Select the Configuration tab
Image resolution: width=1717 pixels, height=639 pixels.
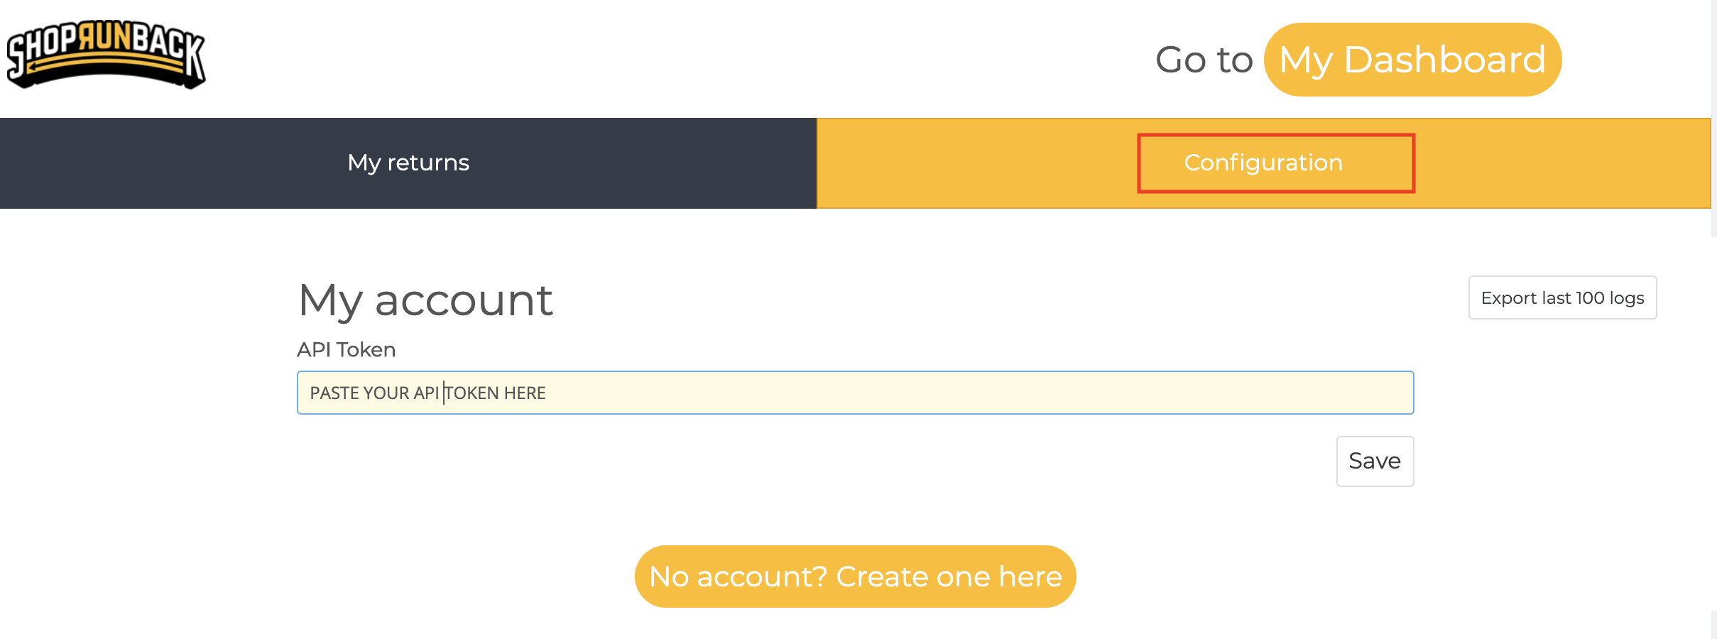pos(1263,163)
